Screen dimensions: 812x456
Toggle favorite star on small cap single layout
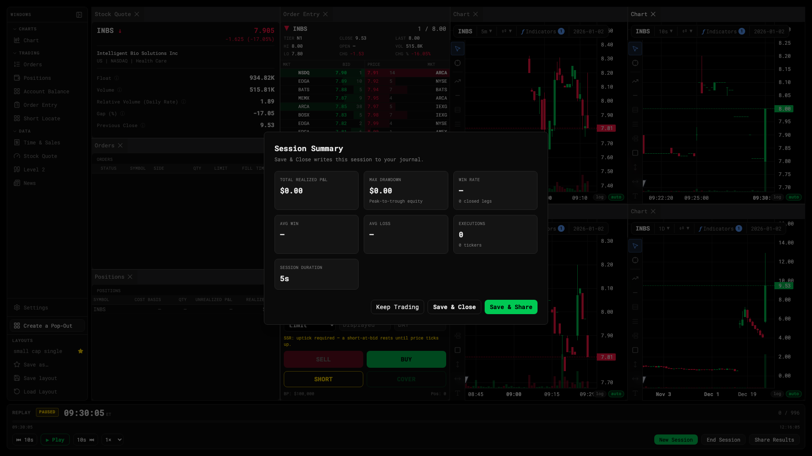click(80, 351)
